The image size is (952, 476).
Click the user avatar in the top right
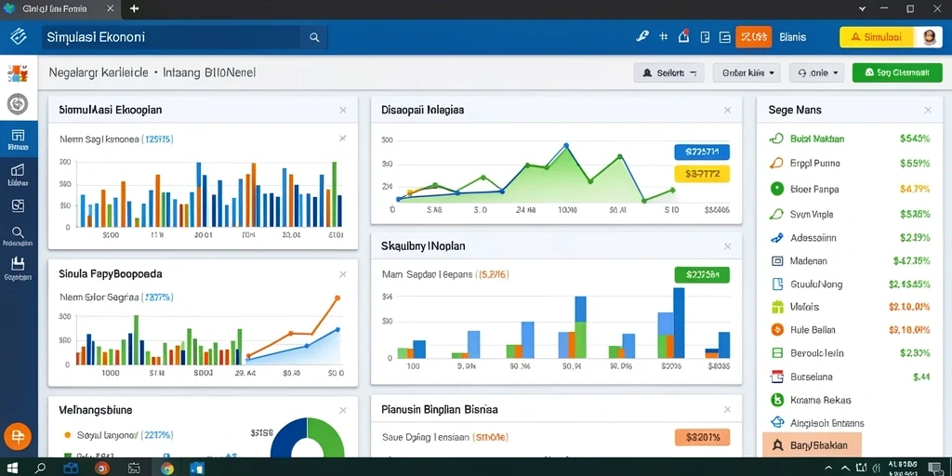[x=929, y=37]
